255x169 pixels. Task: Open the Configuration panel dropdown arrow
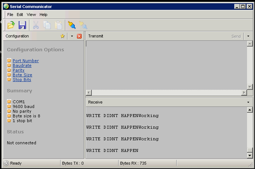[72, 36]
